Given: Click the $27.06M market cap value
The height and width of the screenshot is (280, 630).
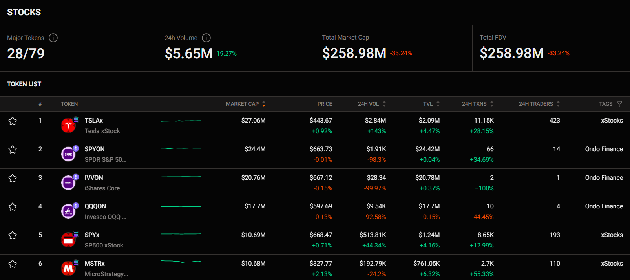Looking at the screenshot, I should 254,121.
